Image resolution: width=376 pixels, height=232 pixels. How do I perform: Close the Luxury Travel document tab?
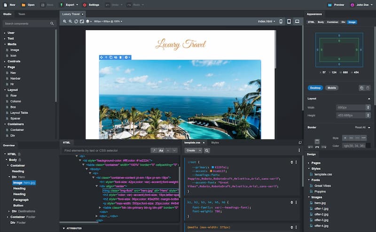[83, 14]
